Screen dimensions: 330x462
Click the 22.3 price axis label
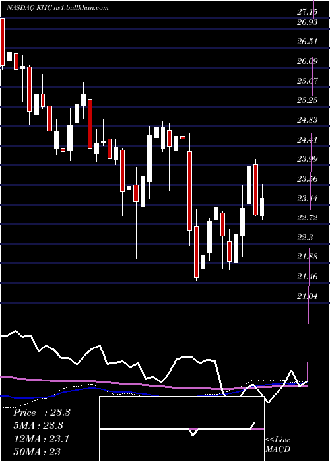[305, 237]
